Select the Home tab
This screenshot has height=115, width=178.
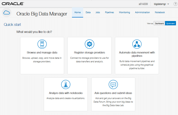pos(78,12)
